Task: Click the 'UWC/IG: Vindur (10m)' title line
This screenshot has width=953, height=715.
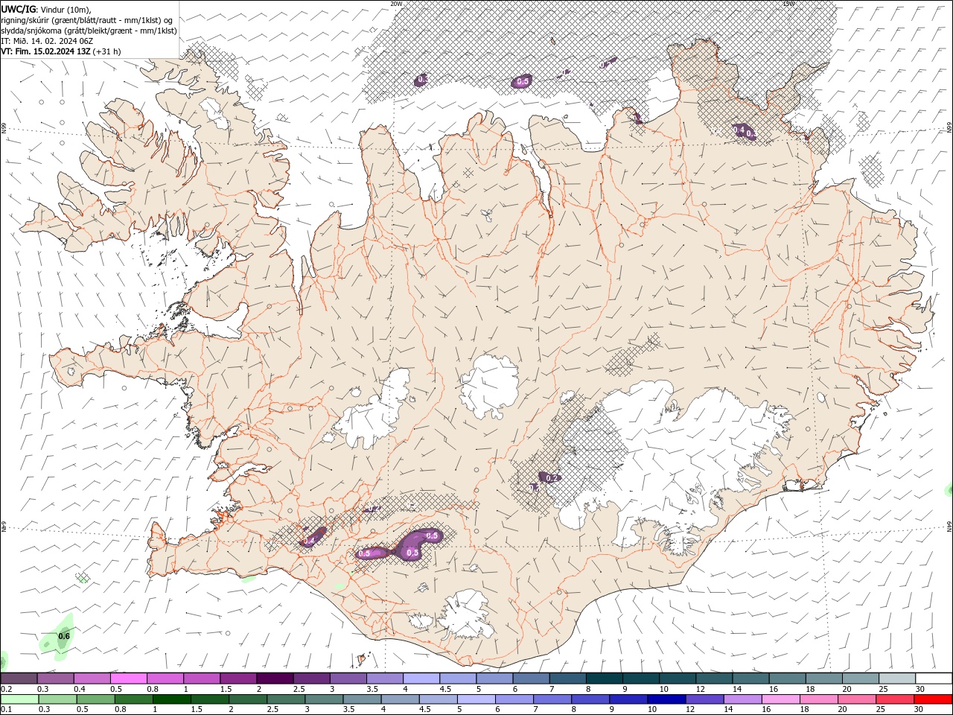Action: [x=45, y=9]
